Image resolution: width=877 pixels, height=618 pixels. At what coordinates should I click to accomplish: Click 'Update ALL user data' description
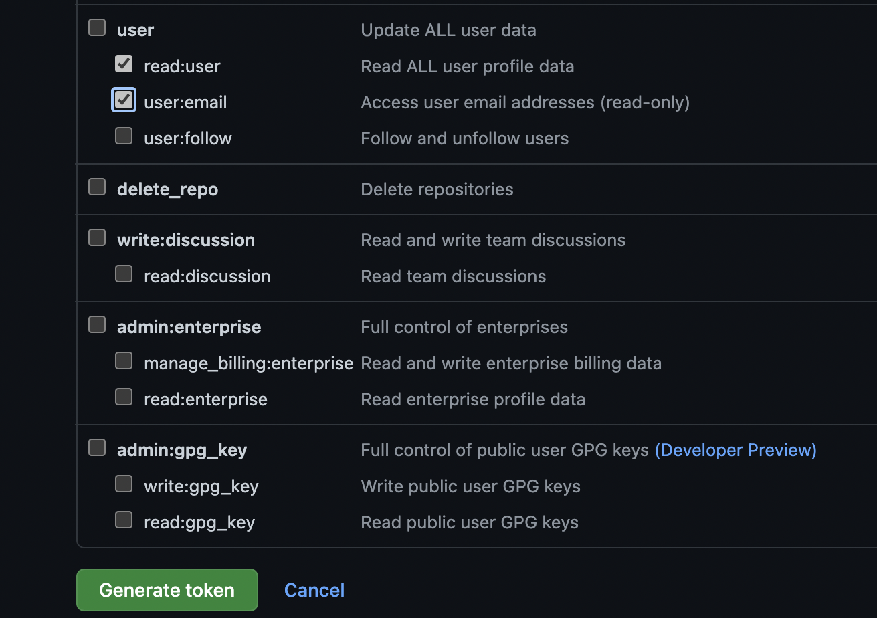[448, 30]
